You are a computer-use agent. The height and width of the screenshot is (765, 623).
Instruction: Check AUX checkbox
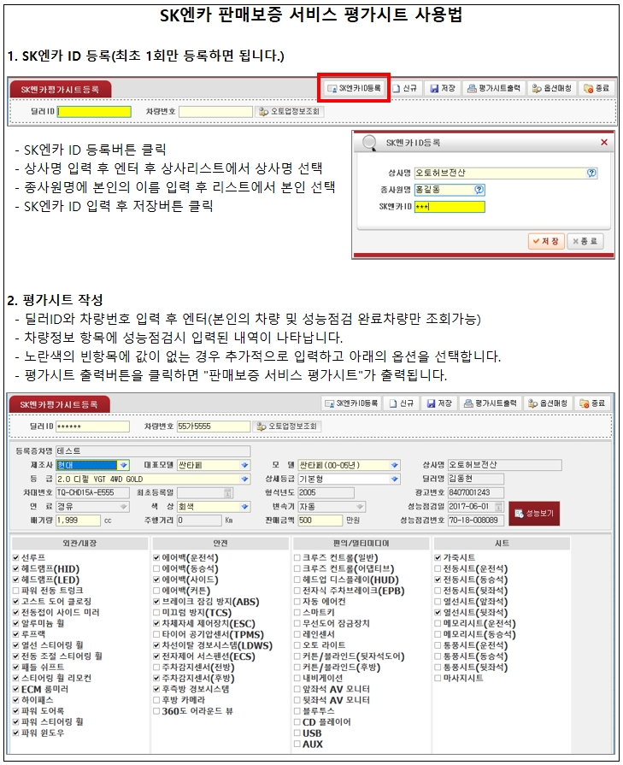(x=297, y=744)
